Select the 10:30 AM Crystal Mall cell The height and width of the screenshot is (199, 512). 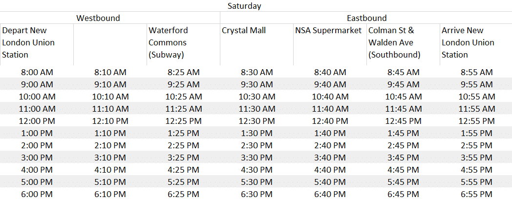(x=256, y=96)
